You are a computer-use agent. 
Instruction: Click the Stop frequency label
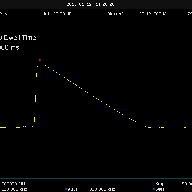click(160, 184)
